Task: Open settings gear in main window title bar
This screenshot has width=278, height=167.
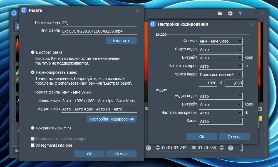Action: 230,13
